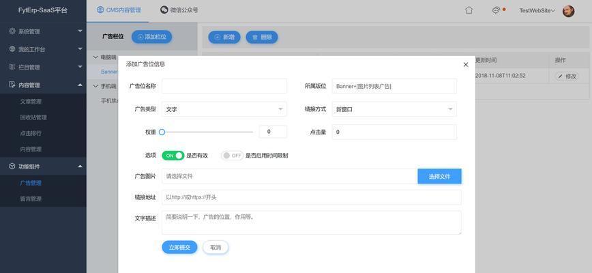Click the 链接地址 input field
The image size is (592, 273).
tap(312, 197)
